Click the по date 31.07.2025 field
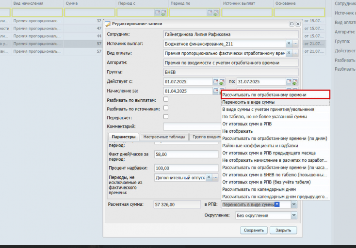The image size is (356, 248). pyautogui.click(x=261, y=81)
